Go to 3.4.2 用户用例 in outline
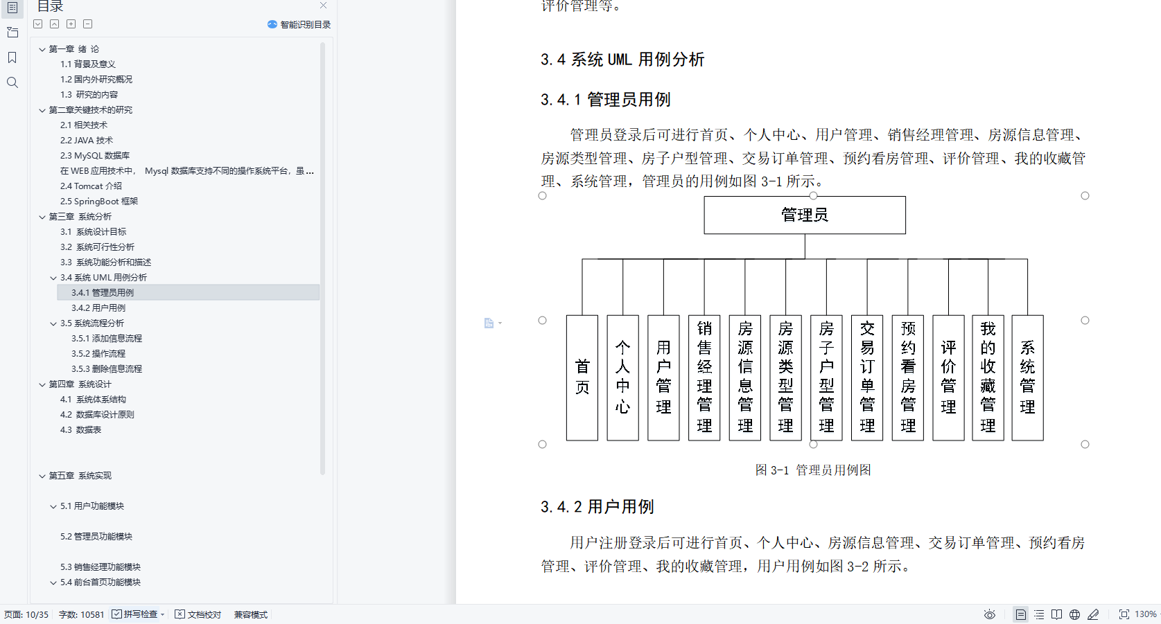This screenshot has height=624, width=1161. 98,308
